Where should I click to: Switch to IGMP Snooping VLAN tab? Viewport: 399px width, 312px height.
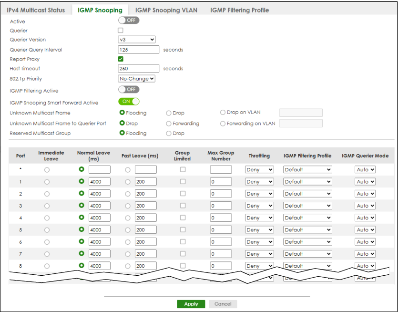[x=166, y=10]
